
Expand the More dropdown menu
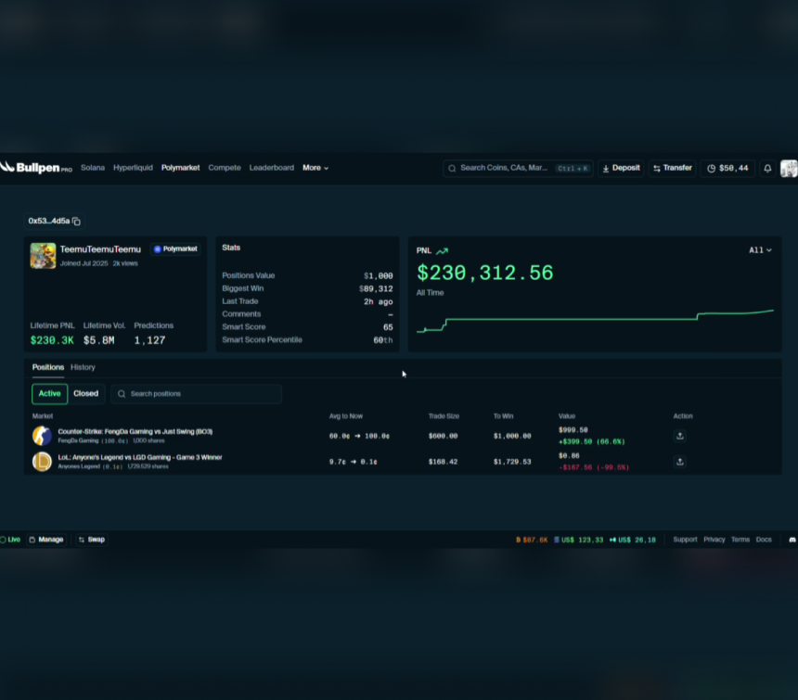pyautogui.click(x=315, y=168)
